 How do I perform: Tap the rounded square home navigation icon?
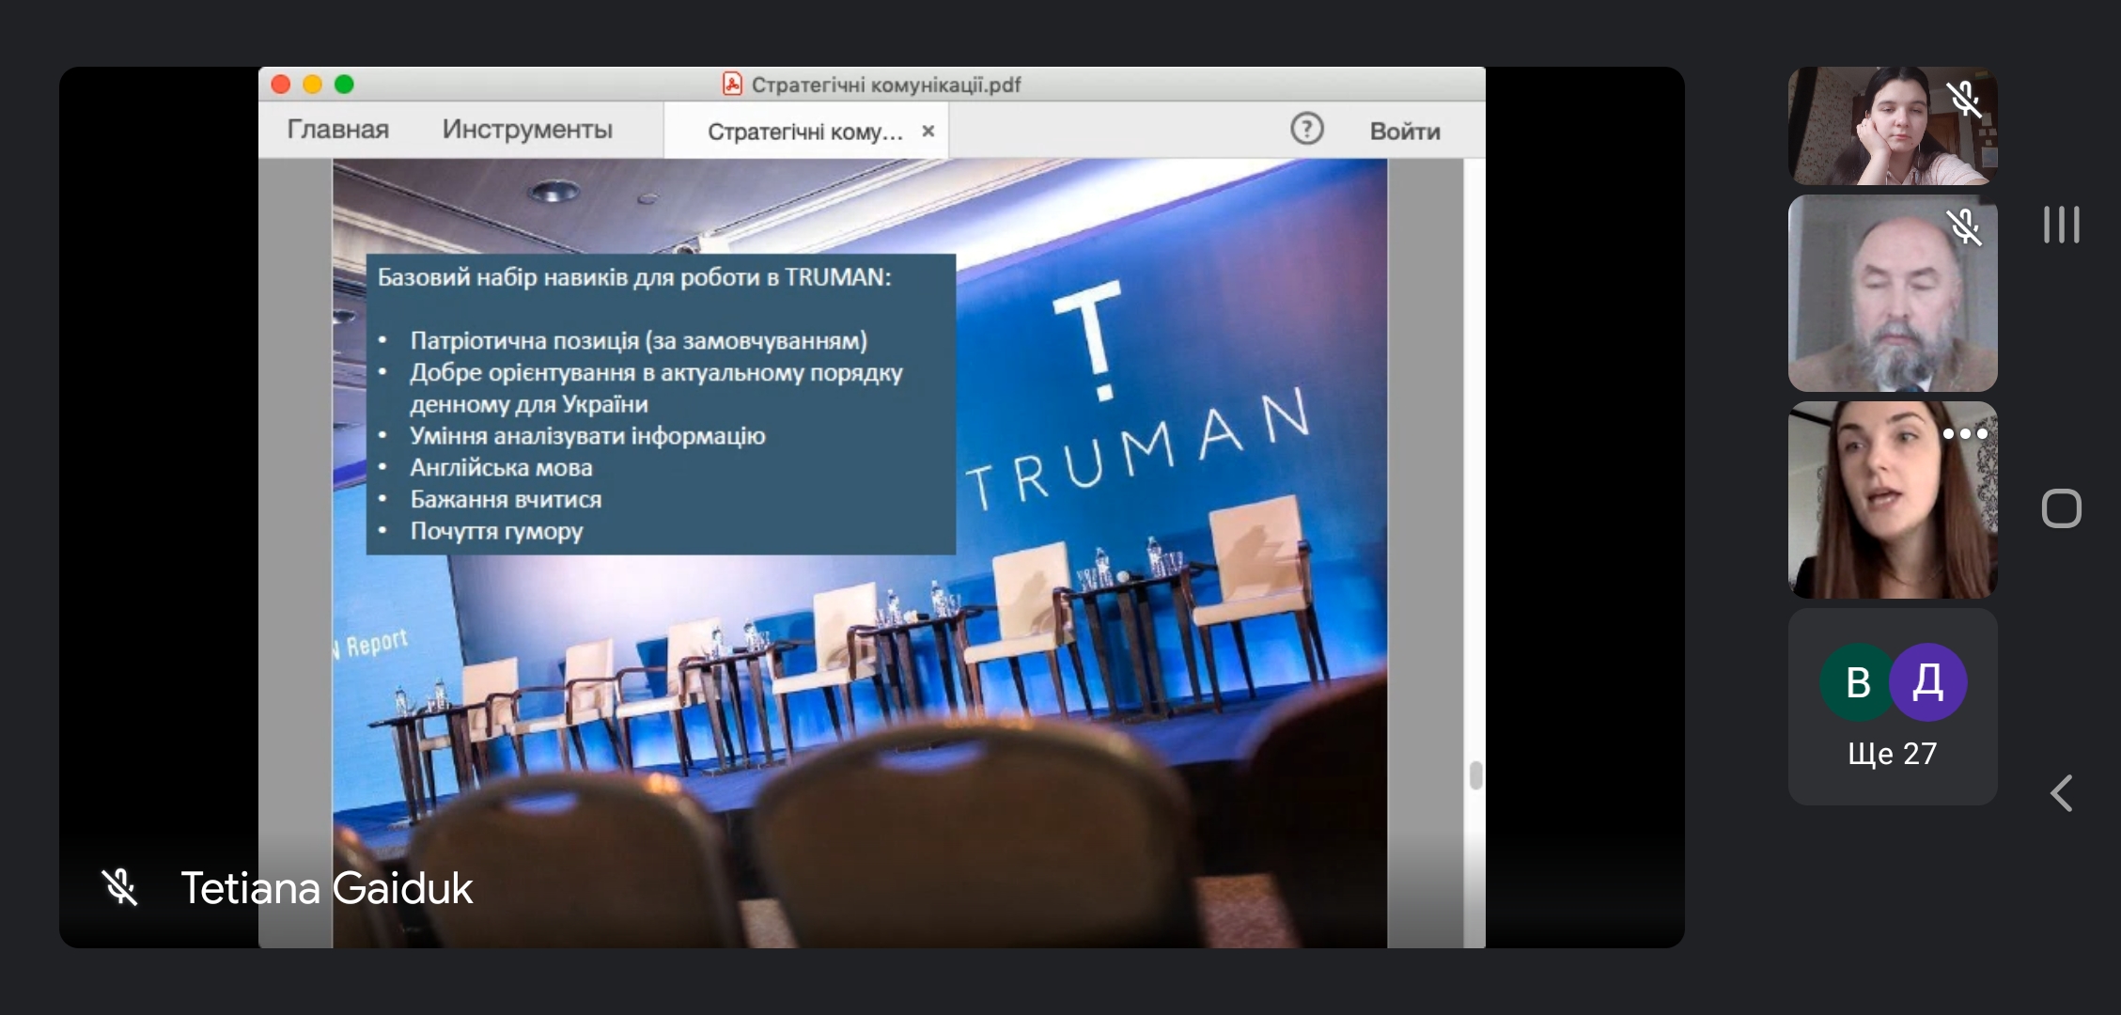click(2061, 508)
